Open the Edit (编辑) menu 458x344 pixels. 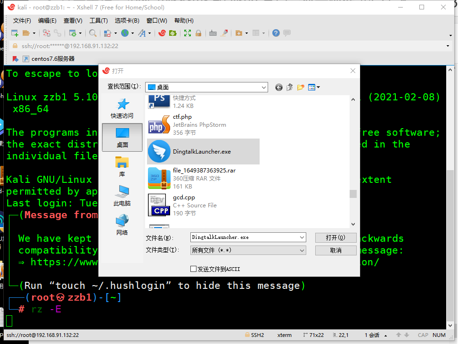coord(47,21)
